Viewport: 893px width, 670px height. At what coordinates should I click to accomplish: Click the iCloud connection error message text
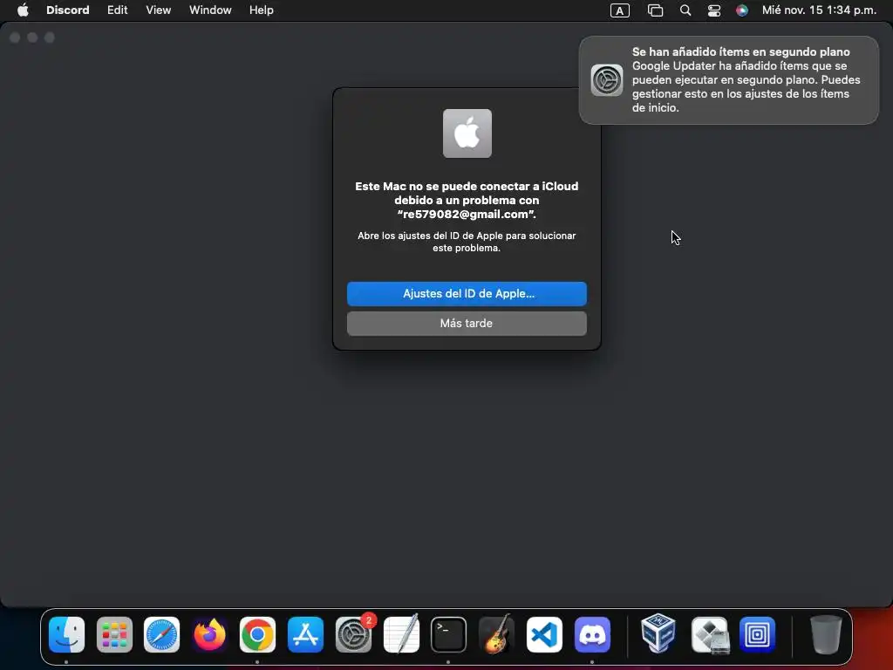tap(467, 200)
